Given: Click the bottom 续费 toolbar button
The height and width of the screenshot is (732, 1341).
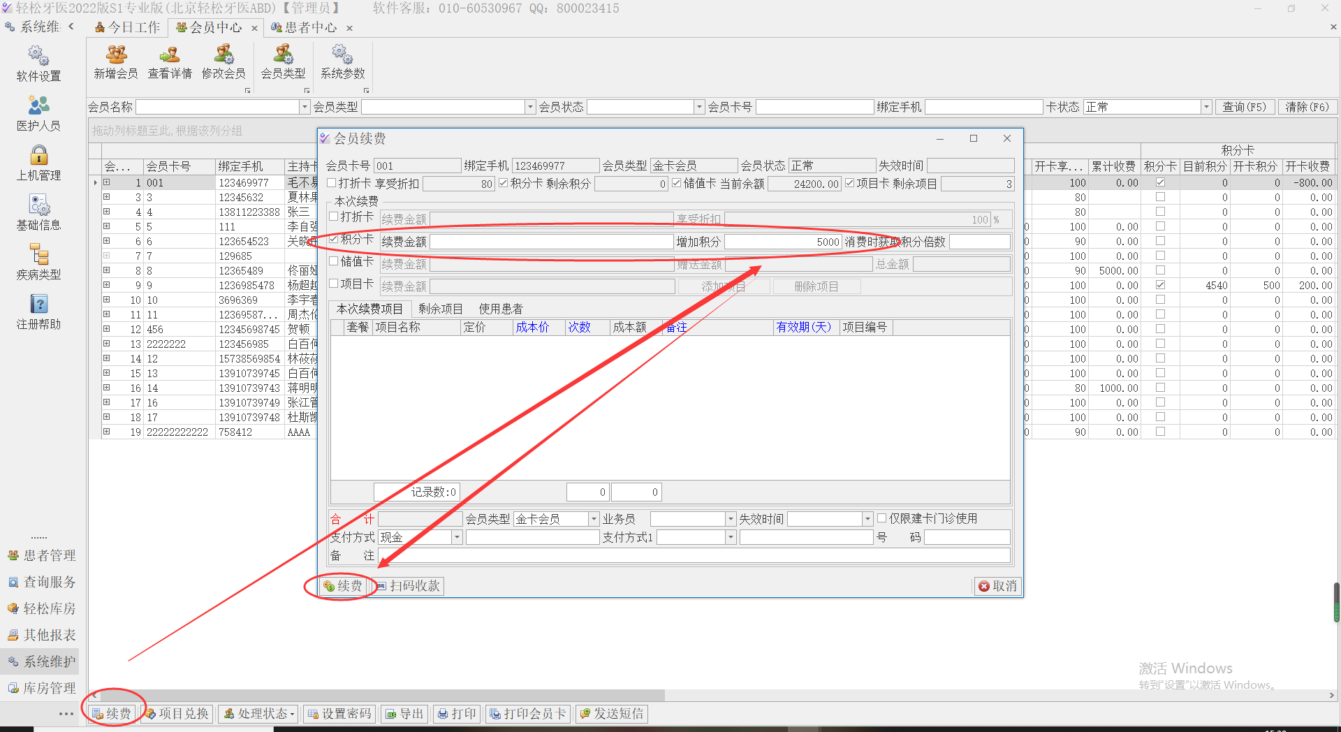Looking at the screenshot, I should point(112,713).
